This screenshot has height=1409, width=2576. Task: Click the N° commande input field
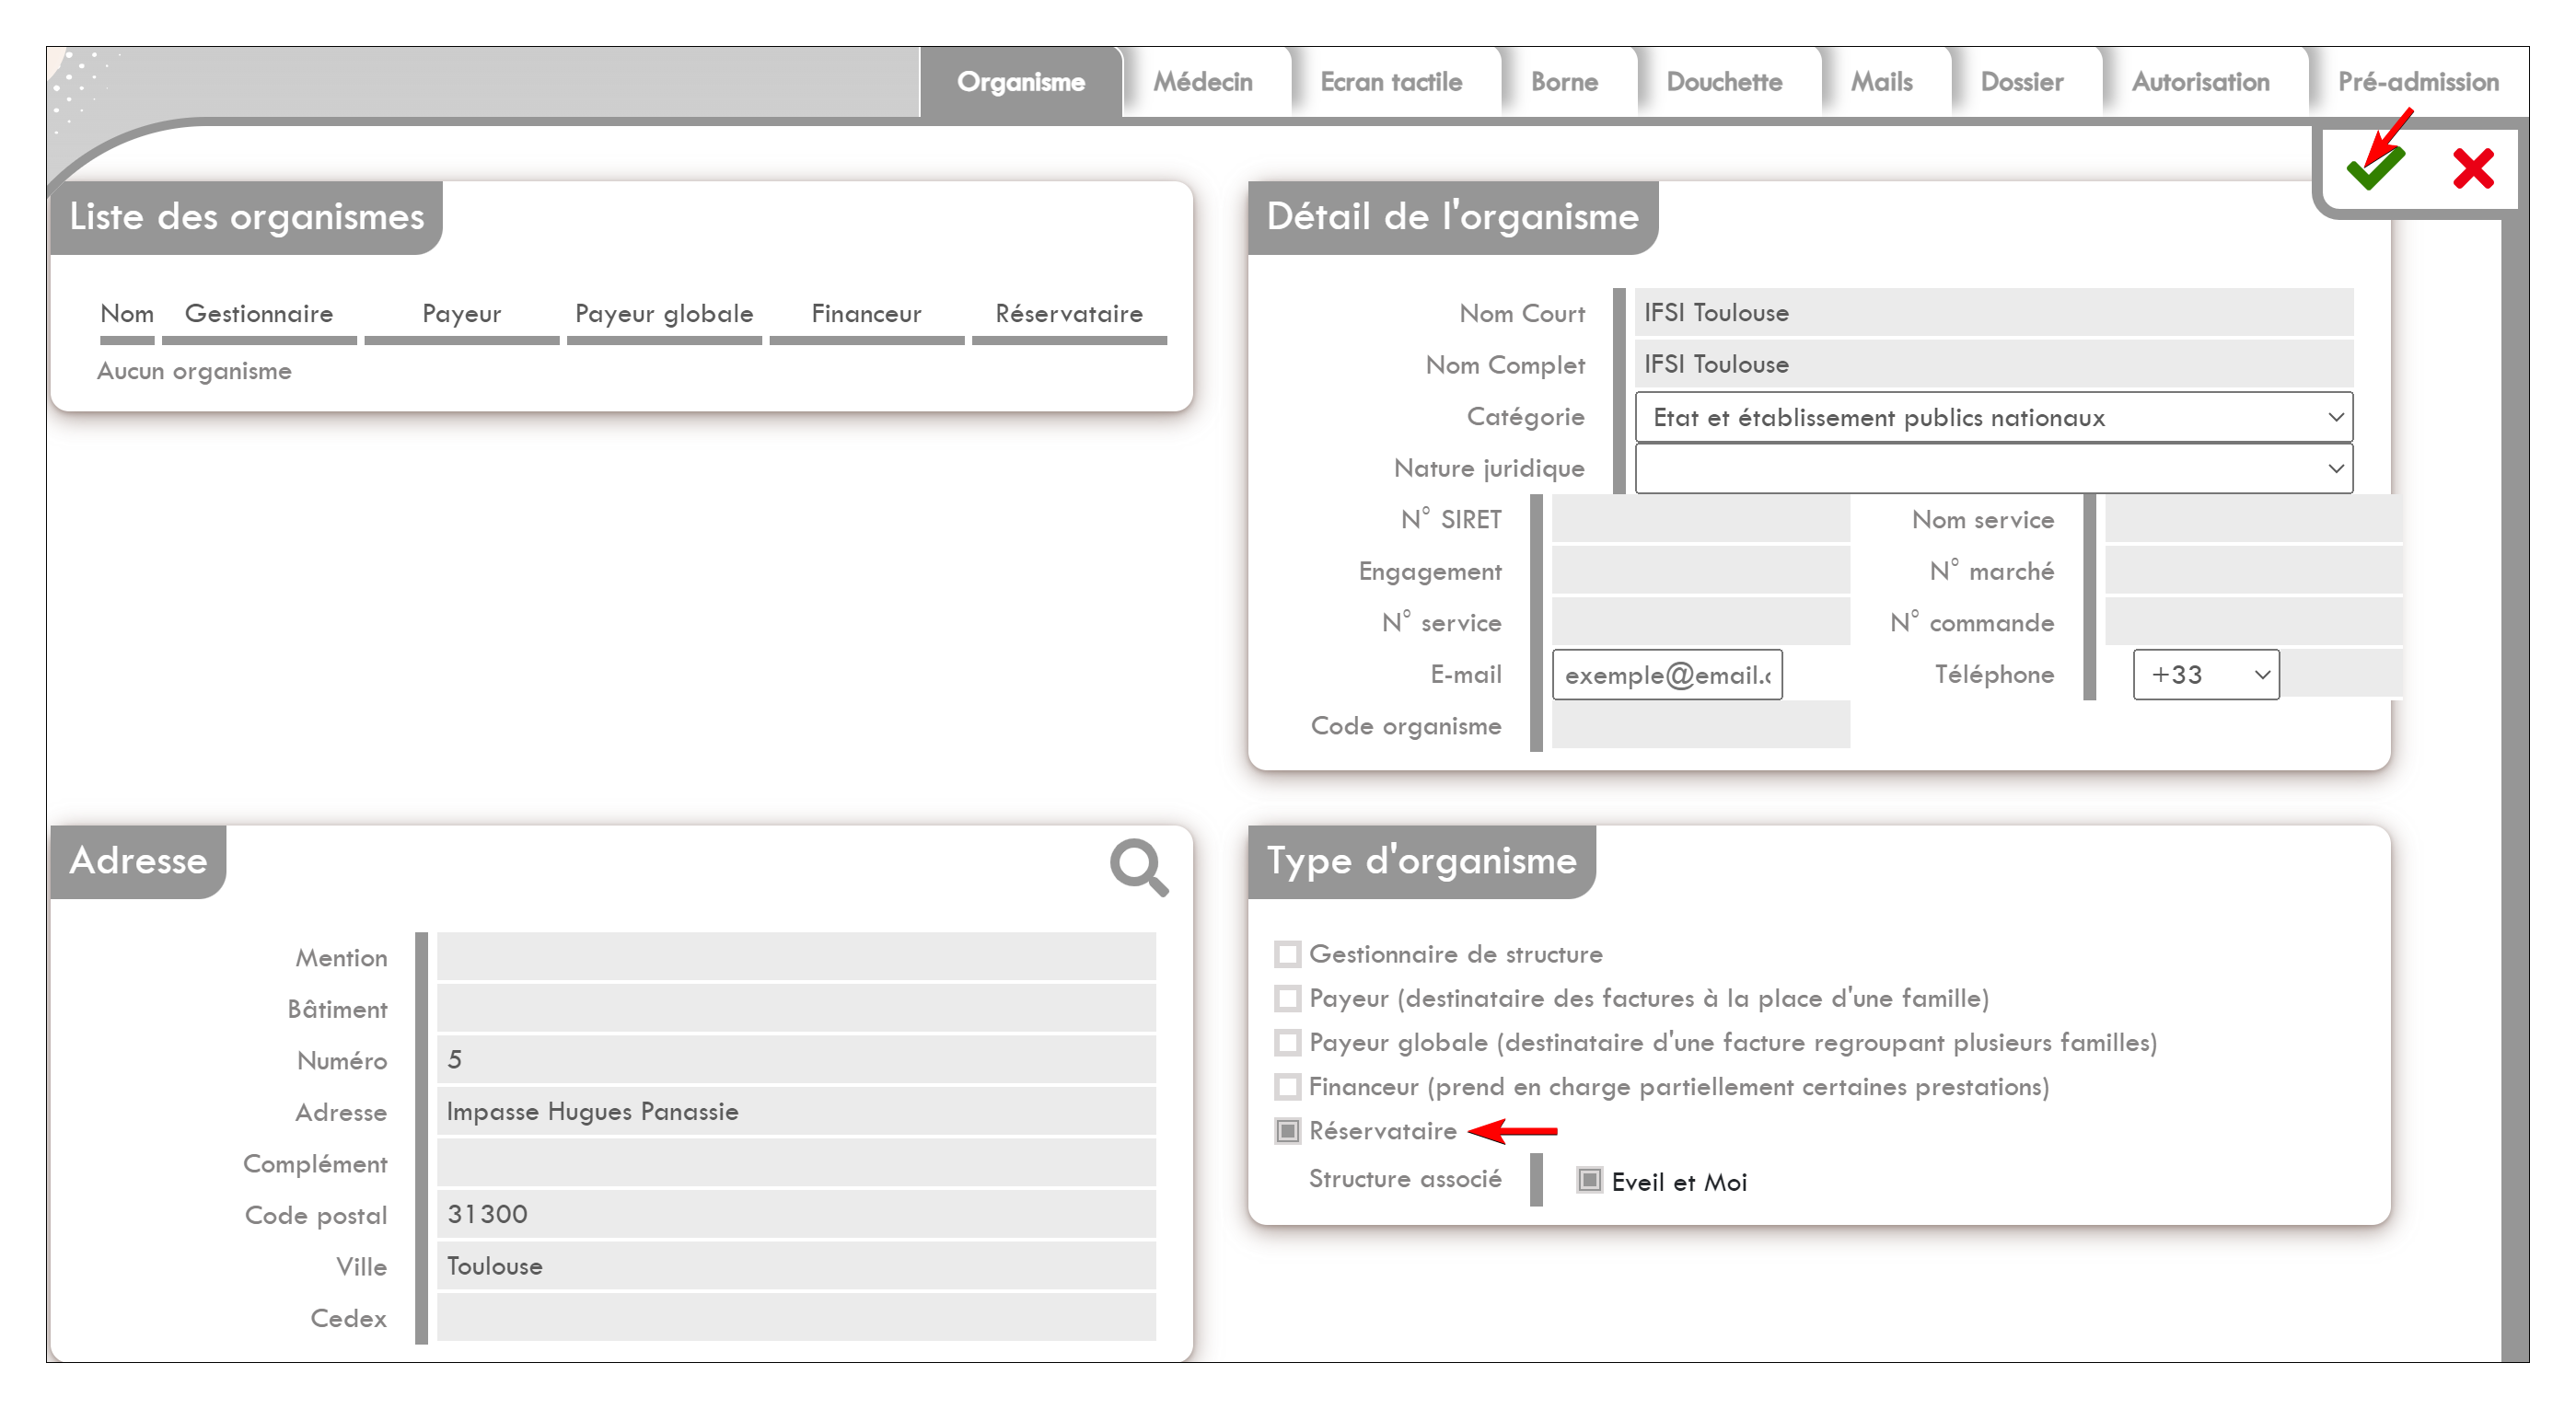tap(2254, 622)
